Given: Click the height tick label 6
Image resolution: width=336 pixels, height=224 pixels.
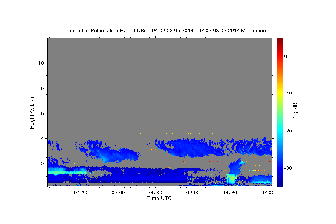Looking at the screenshot, I should click(x=43, y=113).
